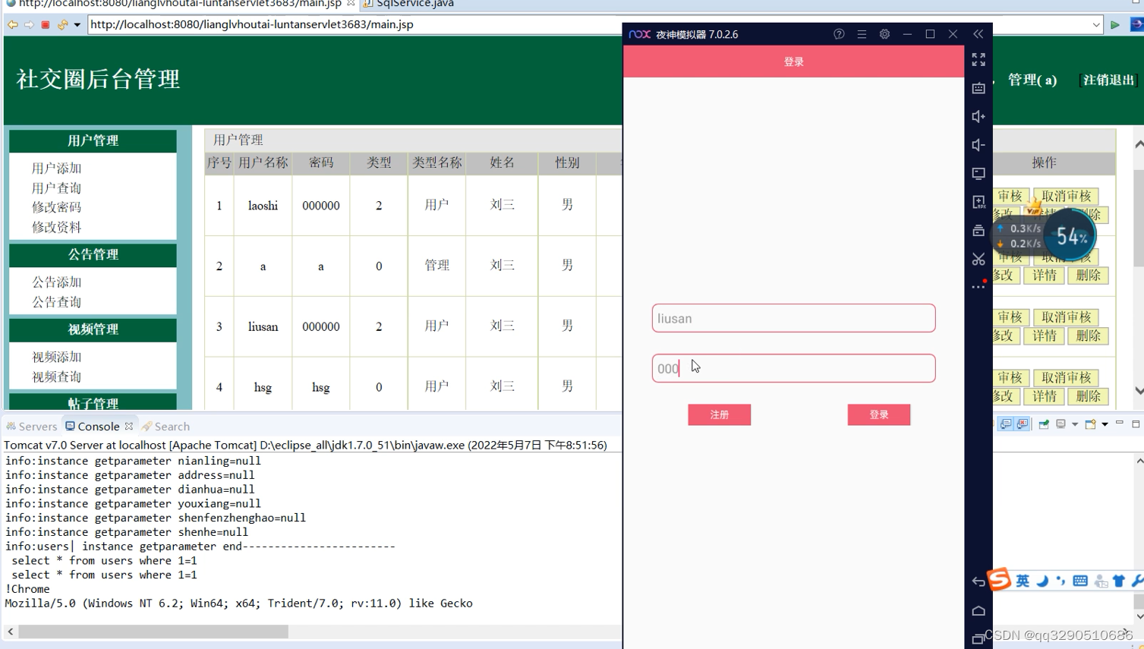Toggle Sogou punctuation mode icon
This screenshot has height=649, width=1144.
1060,581
